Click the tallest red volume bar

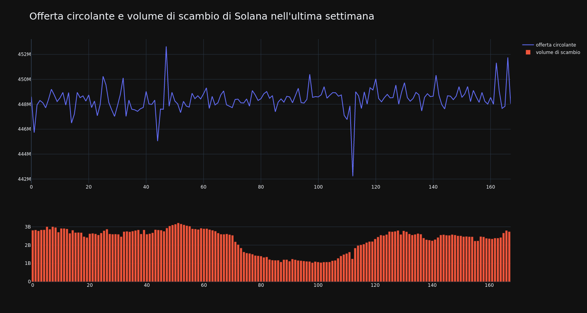click(178, 252)
